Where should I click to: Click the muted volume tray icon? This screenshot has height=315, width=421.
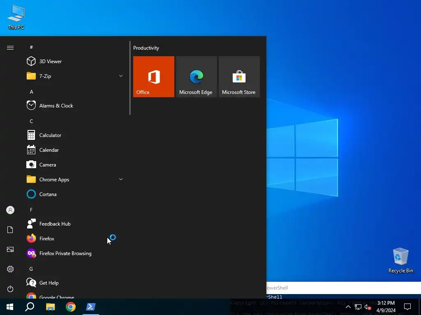click(368, 307)
